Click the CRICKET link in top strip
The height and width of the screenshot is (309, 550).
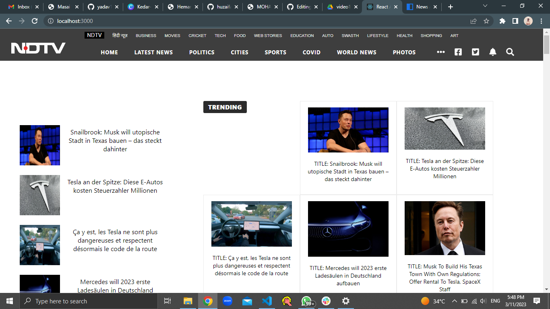[x=197, y=35]
